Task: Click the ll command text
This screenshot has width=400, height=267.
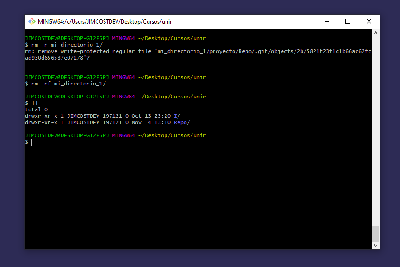Action: (35, 103)
